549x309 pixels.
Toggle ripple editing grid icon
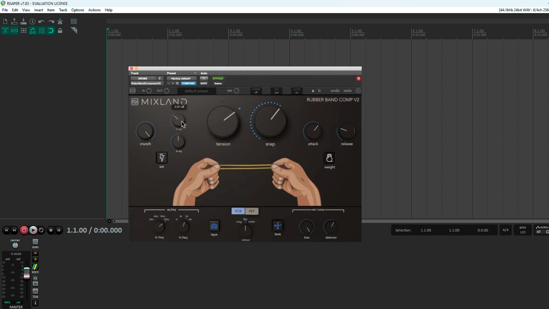click(23, 31)
